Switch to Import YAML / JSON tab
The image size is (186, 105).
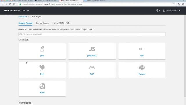(x=61, y=23)
